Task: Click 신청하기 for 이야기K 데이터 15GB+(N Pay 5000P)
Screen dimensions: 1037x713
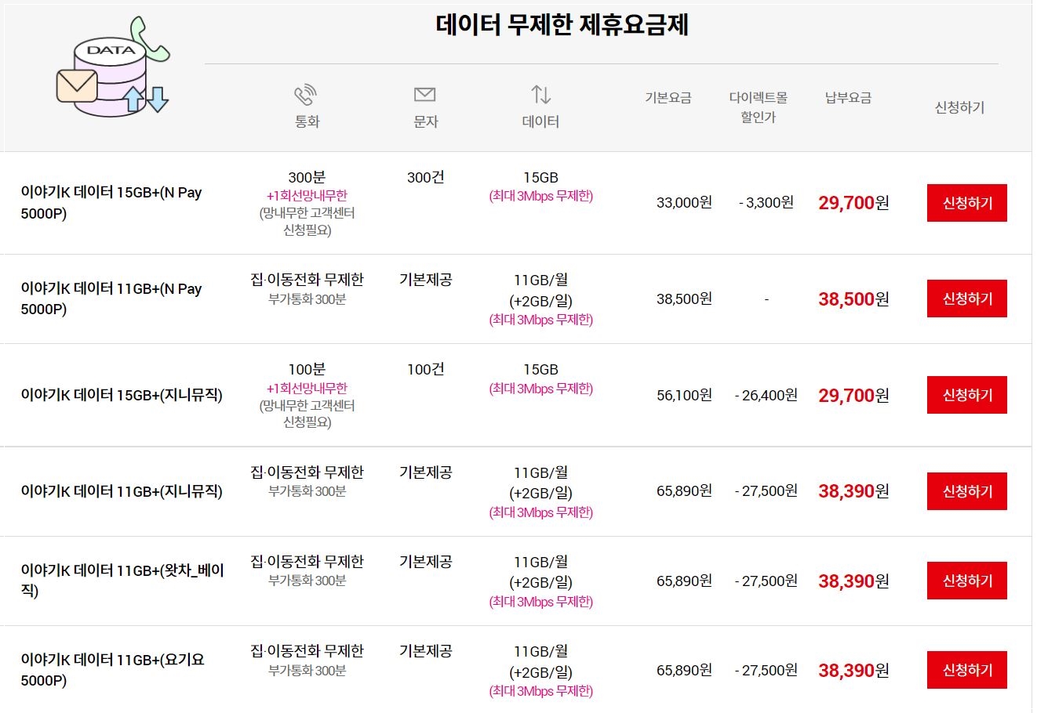Action: (966, 202)
